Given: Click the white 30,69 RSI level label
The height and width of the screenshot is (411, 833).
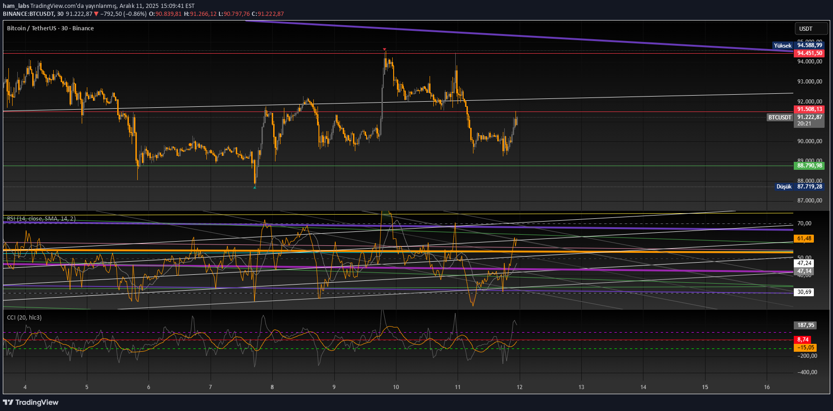Looking at the screenshot, I should click(x=804, y=292).
